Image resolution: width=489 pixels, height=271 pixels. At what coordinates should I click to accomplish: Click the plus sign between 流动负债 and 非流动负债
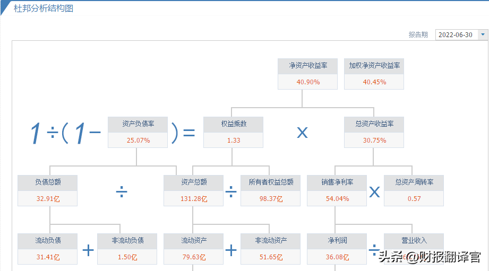[88, 250]
